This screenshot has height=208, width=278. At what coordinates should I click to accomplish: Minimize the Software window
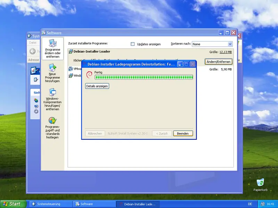(x=221, y=33)
